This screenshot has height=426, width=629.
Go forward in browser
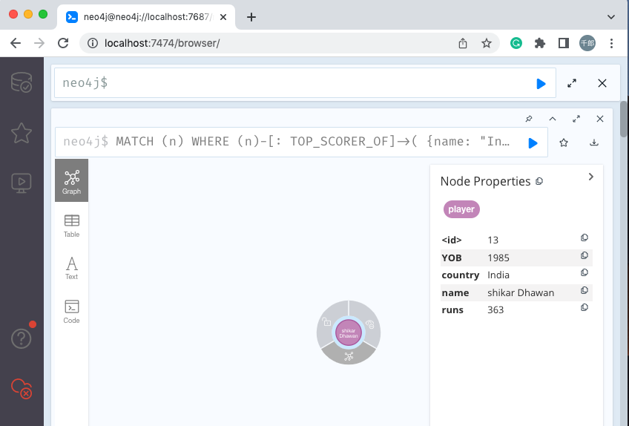pos(39,43)
